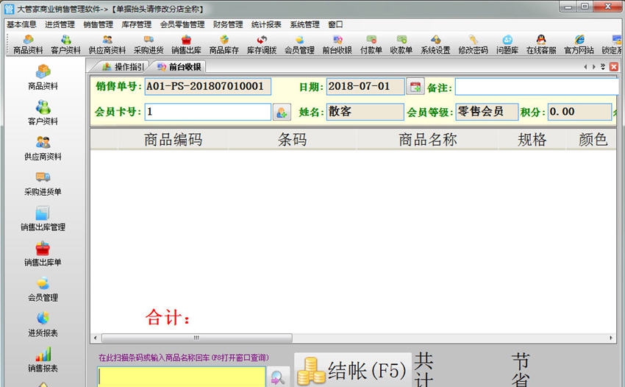Open 销售管理 menu
This screenshot has width=625, height=387.
click(x=98, y=25)
